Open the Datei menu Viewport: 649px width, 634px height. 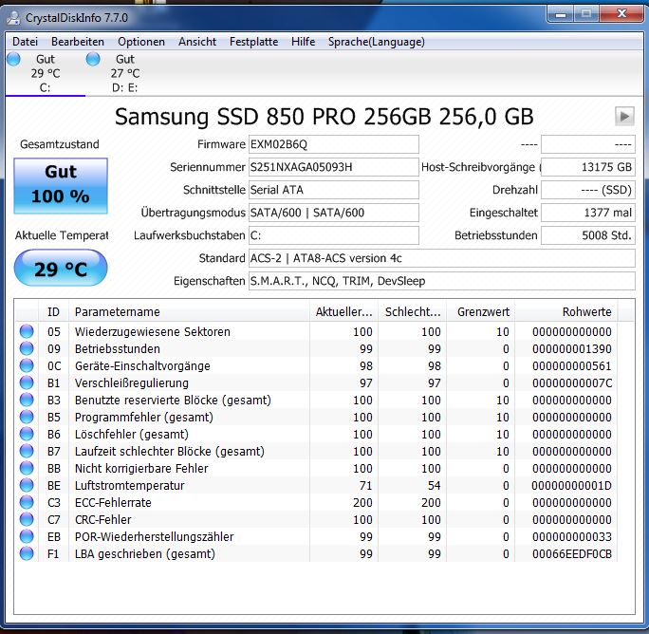26,42
